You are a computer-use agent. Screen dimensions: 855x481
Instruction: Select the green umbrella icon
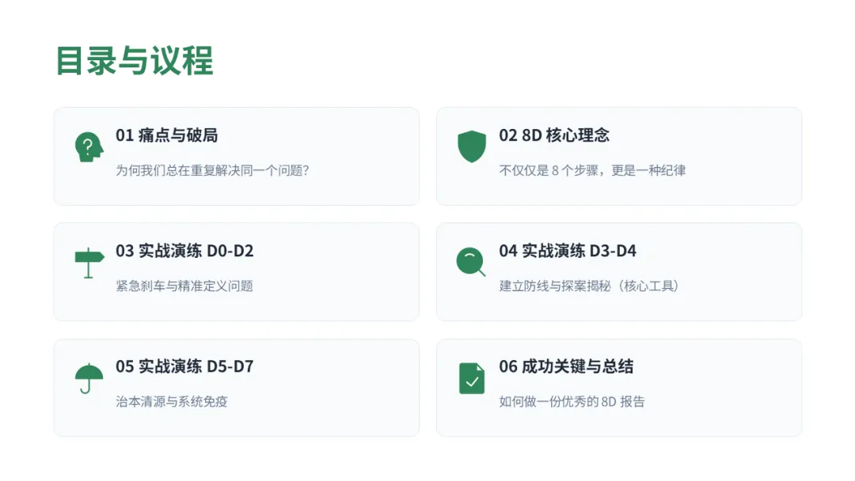89,378
